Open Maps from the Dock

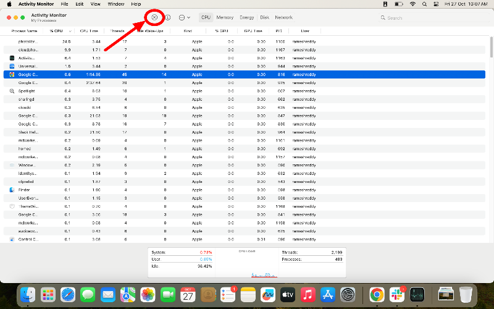pyautogui.click(x=128, y=295)
